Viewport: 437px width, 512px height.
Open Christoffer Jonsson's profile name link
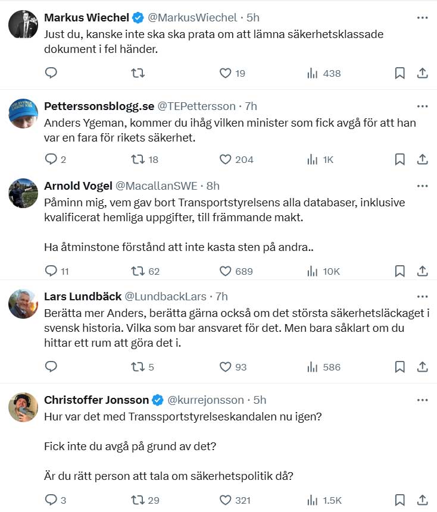tap(97, 400)
